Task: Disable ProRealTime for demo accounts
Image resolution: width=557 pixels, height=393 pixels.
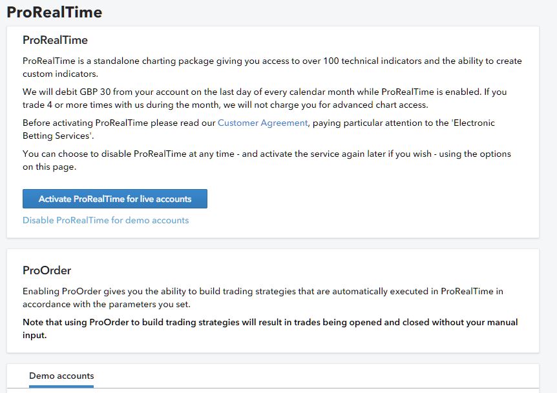Action: 105,220
